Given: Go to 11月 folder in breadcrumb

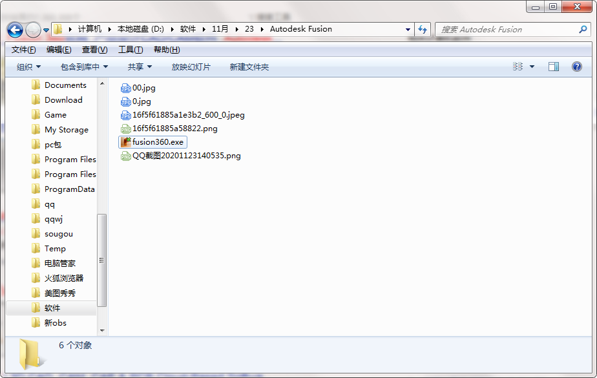Looking at the screenshot, I should (220, 29).
